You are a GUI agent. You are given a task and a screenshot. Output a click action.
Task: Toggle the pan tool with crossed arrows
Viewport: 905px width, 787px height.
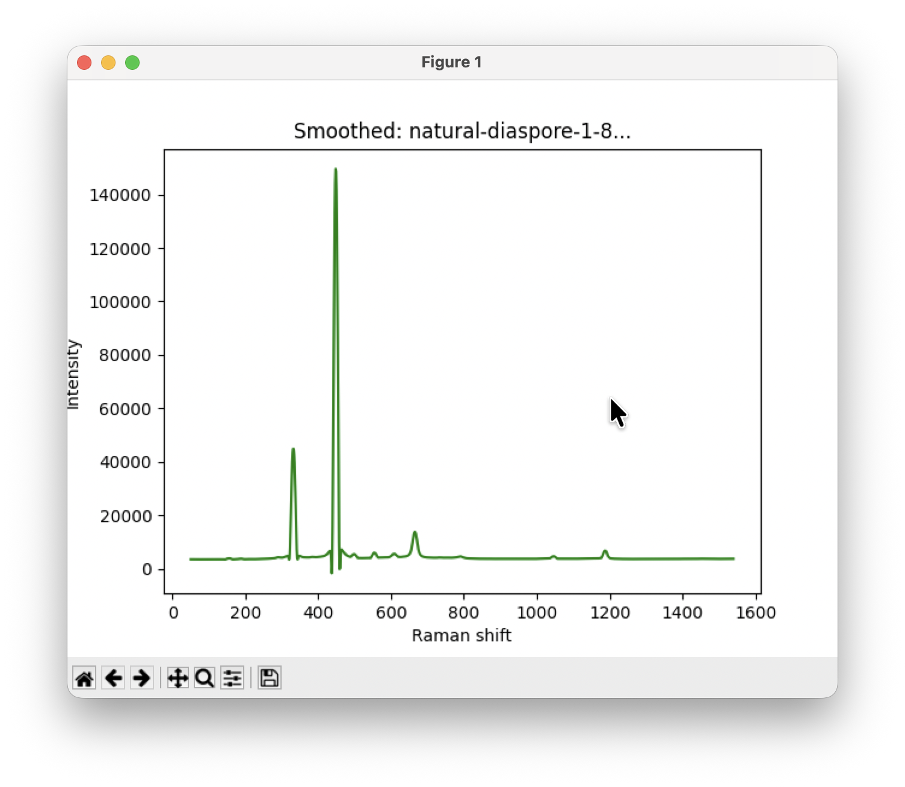tap(178, 678)
